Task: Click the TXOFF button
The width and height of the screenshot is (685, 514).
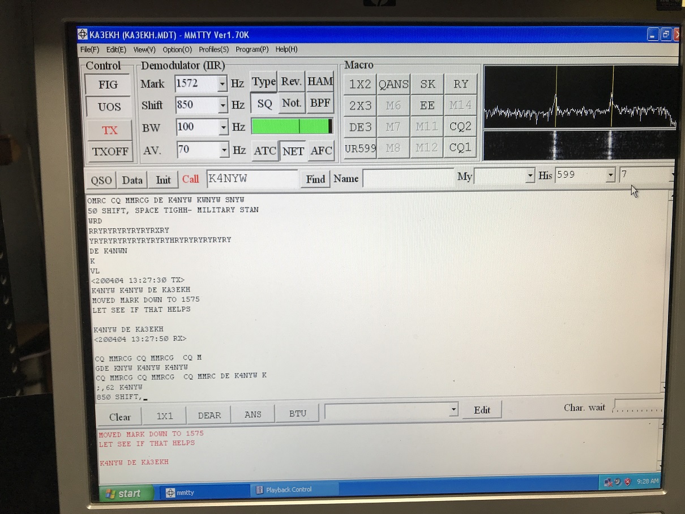Action: (x=110, y=151)
